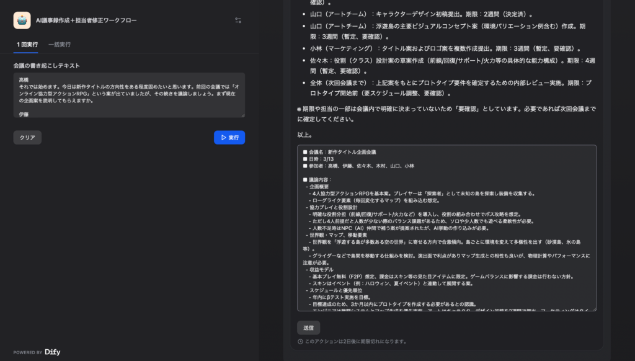Switch to the 一括実行 tab
The image size is (635, 361).
pyautogui.click(x=59, y=45)
